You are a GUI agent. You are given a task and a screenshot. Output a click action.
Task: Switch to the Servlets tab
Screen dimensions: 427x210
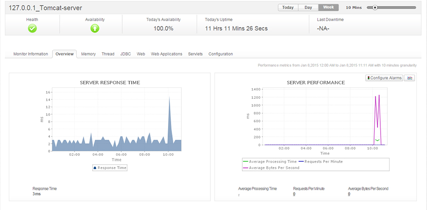coord(195,54)
